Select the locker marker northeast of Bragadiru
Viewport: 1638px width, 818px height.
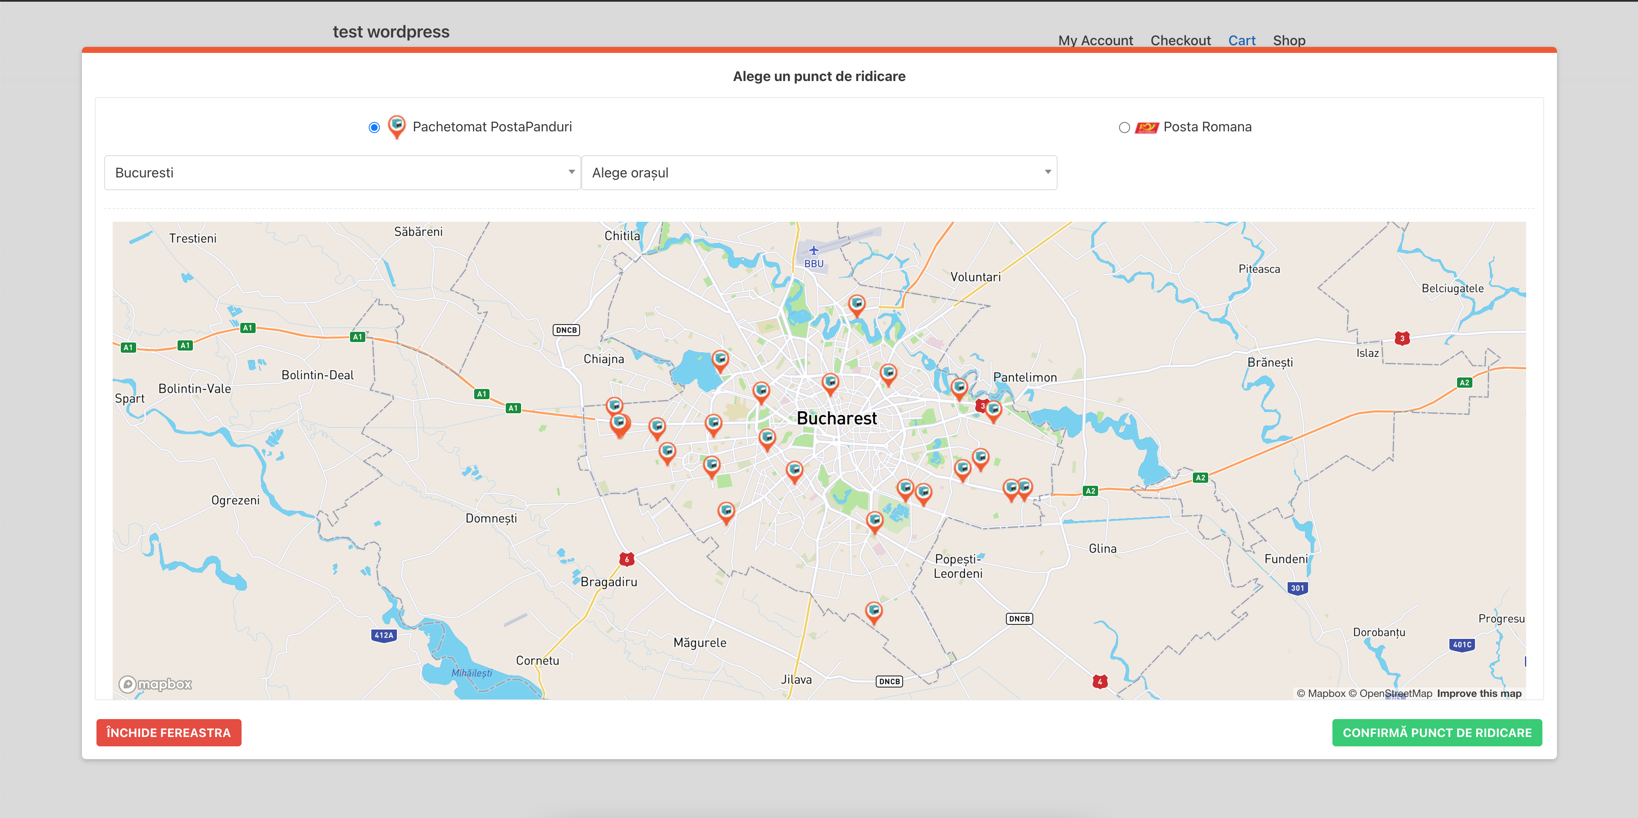[x=726, y=512]
